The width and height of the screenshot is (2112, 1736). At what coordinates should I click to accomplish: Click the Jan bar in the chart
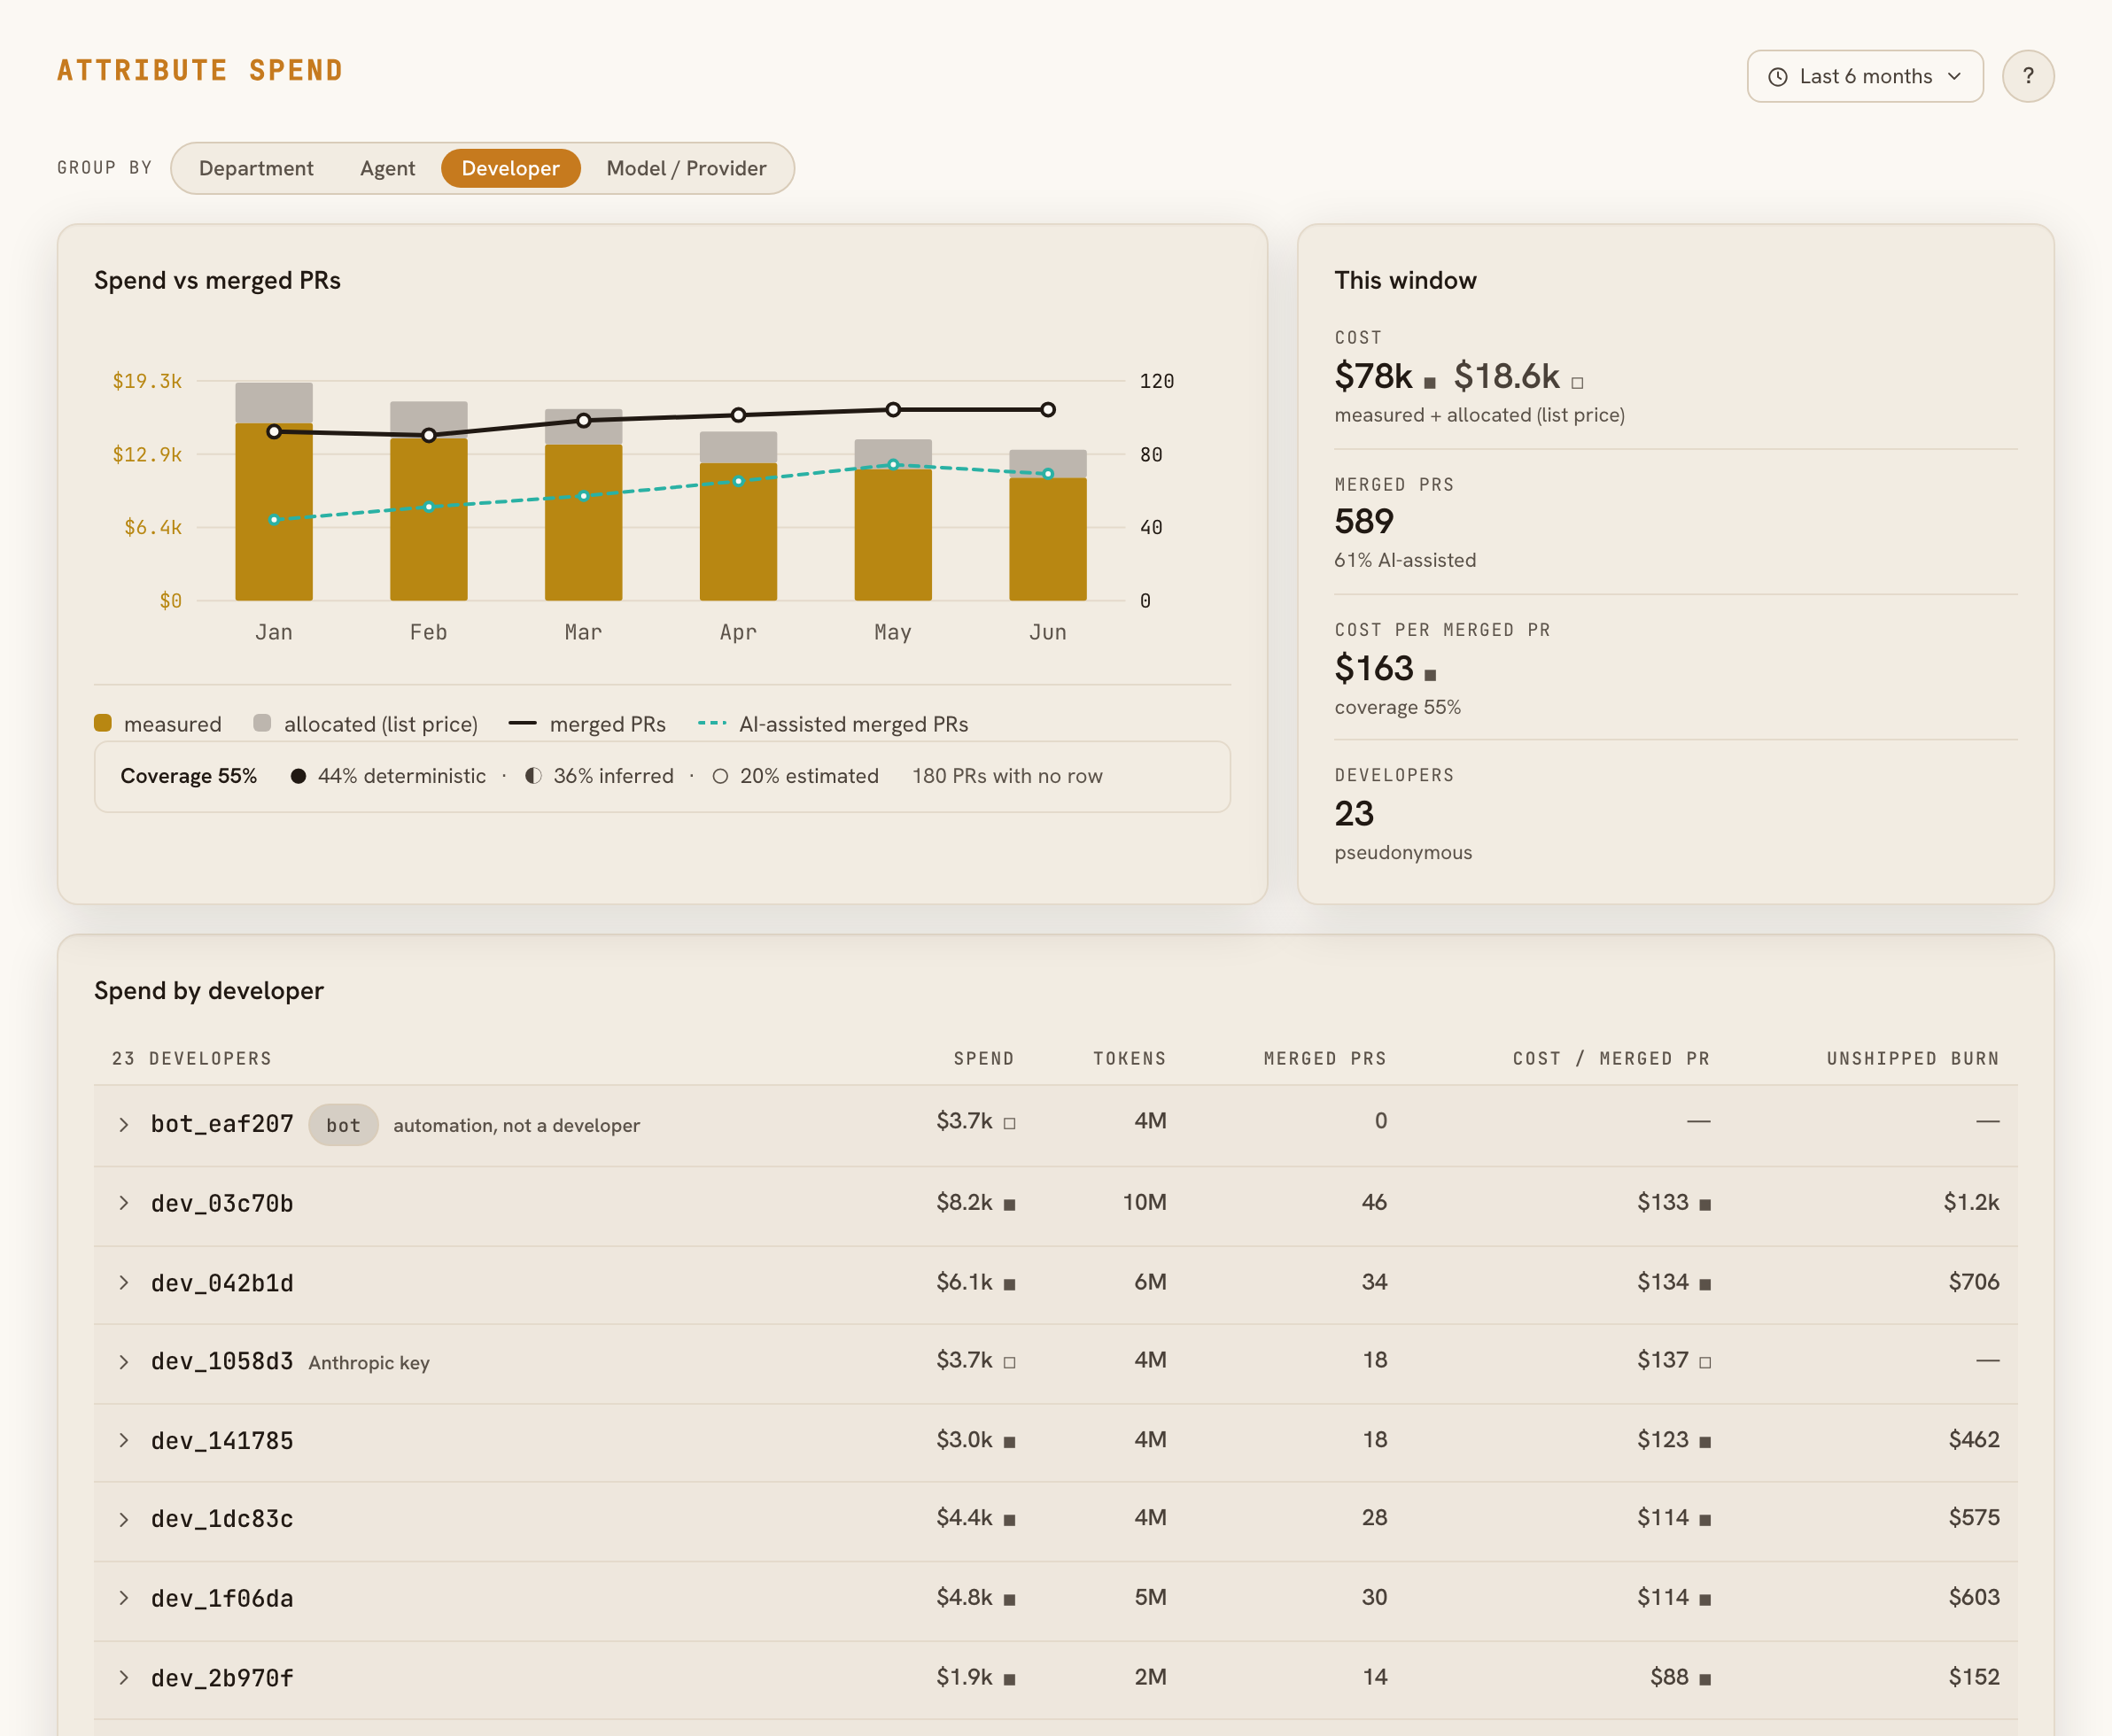274,491
